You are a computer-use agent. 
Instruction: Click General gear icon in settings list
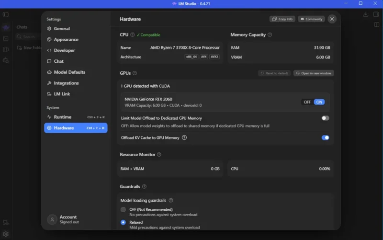pos(49,29)
